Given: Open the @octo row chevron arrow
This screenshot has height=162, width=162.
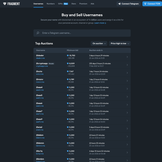Looking at the screenshot, I should (127, 73).
